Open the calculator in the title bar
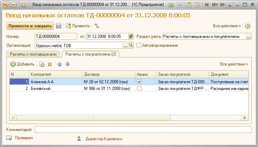 coord(189,5)
